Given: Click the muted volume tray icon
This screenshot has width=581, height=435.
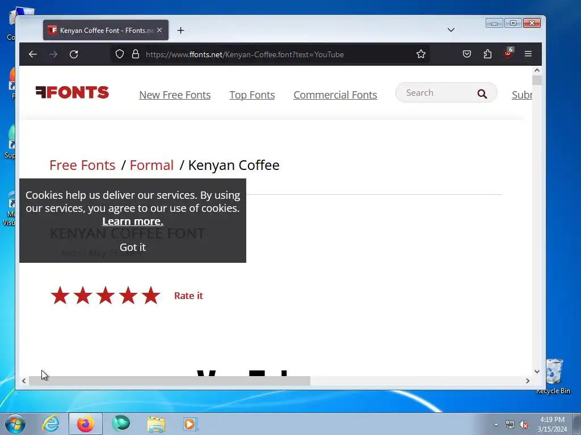Looking at the screenshot, I should (524, 425).
